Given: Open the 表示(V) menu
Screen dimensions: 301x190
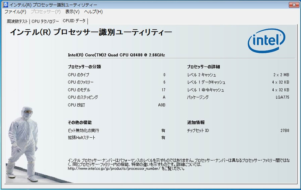Looking at the screenshot, I should coord(72,12).
